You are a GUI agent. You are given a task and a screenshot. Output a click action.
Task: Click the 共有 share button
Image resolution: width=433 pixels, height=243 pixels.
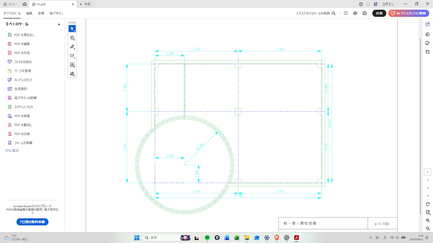(379, 13)
